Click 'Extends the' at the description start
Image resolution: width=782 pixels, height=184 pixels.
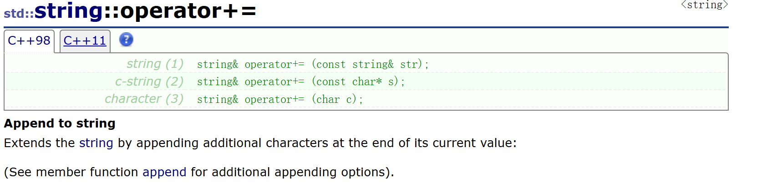[39, 143]
